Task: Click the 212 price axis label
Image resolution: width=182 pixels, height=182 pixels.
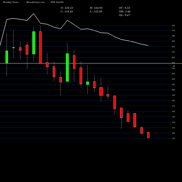Action: coord(173,84)
